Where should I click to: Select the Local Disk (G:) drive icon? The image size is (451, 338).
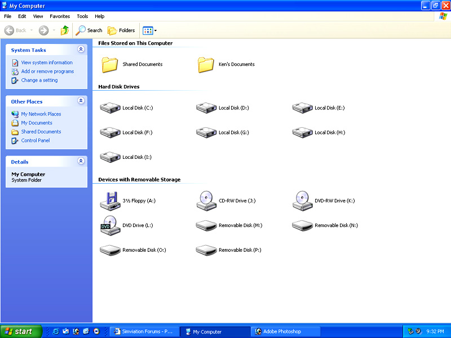point(206,132)
